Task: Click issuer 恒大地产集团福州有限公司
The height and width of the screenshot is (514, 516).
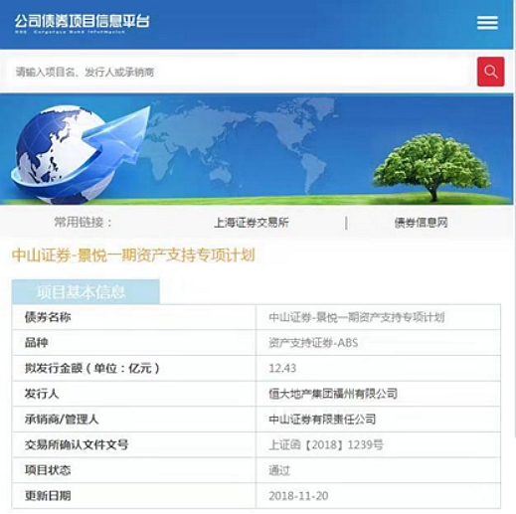Action: click(333, 394)
